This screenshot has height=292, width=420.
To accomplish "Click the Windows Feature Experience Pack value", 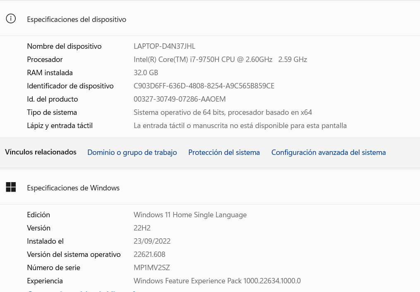I will coord(217,281).
